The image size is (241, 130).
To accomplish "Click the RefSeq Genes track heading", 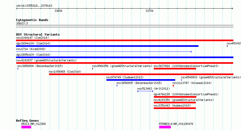I will [27, 121].
